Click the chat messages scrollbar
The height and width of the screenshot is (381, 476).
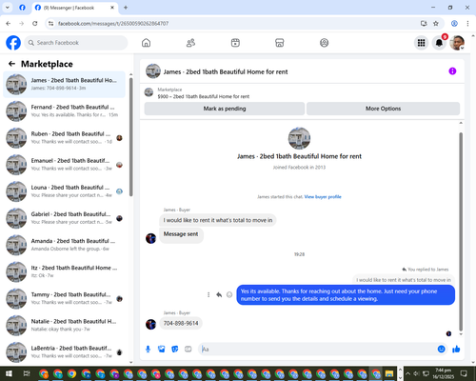pyautogui.click(x=461, y=231)
